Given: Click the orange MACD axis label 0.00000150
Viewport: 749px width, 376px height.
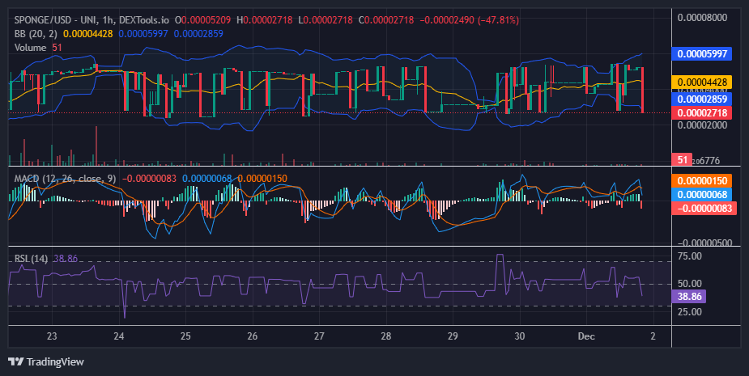Looking at the screenshot, I should [702, 181].
